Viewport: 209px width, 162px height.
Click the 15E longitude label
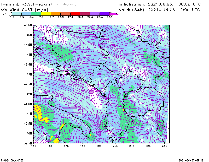(33, 146)
